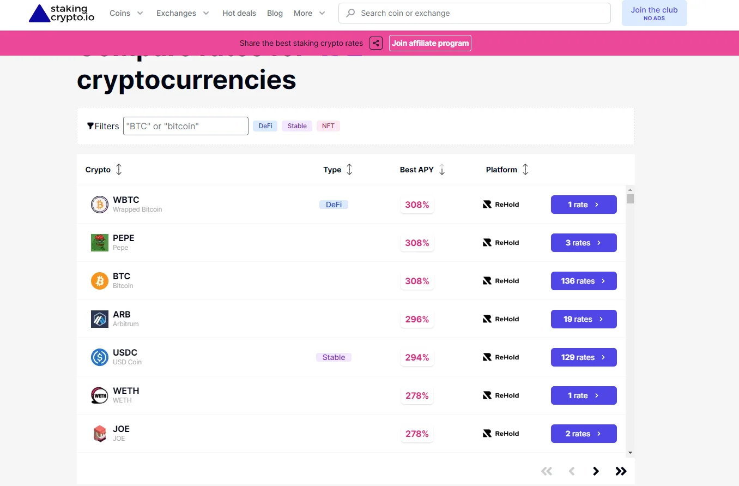Click the 296% APY for ARB
The image size is (739, 486).
pyautogui.click(x=417, y=319)
